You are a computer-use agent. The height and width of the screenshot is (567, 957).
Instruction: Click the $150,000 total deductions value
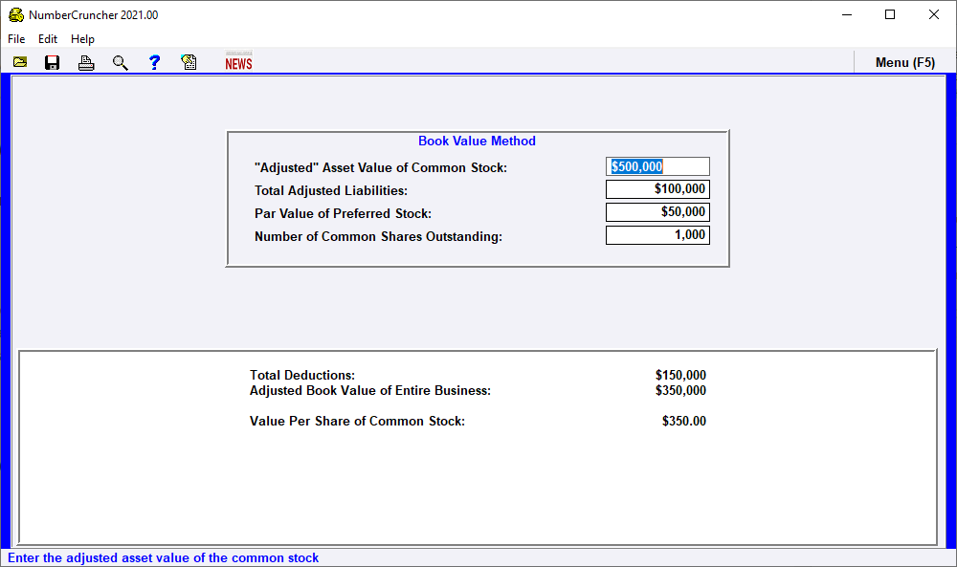[680, 375]
